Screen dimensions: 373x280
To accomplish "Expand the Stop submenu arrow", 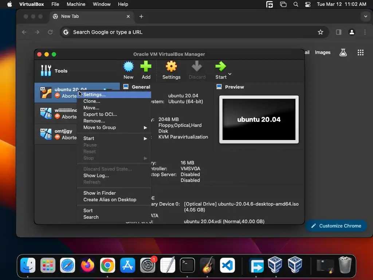I will coord(145,158).
